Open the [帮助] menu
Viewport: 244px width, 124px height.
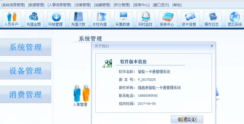[177, 5]
